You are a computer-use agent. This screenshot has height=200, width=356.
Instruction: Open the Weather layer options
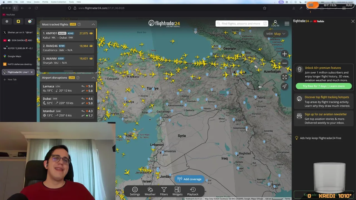coord(150,191)
